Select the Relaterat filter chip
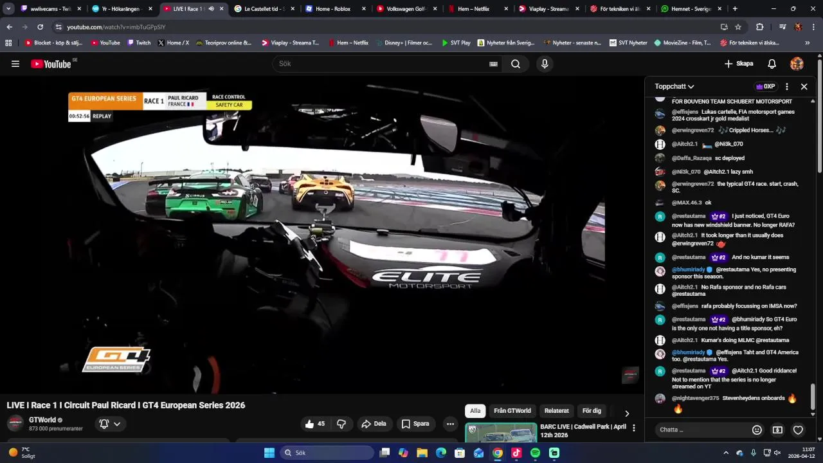823x463 pixels. point(557,411)
